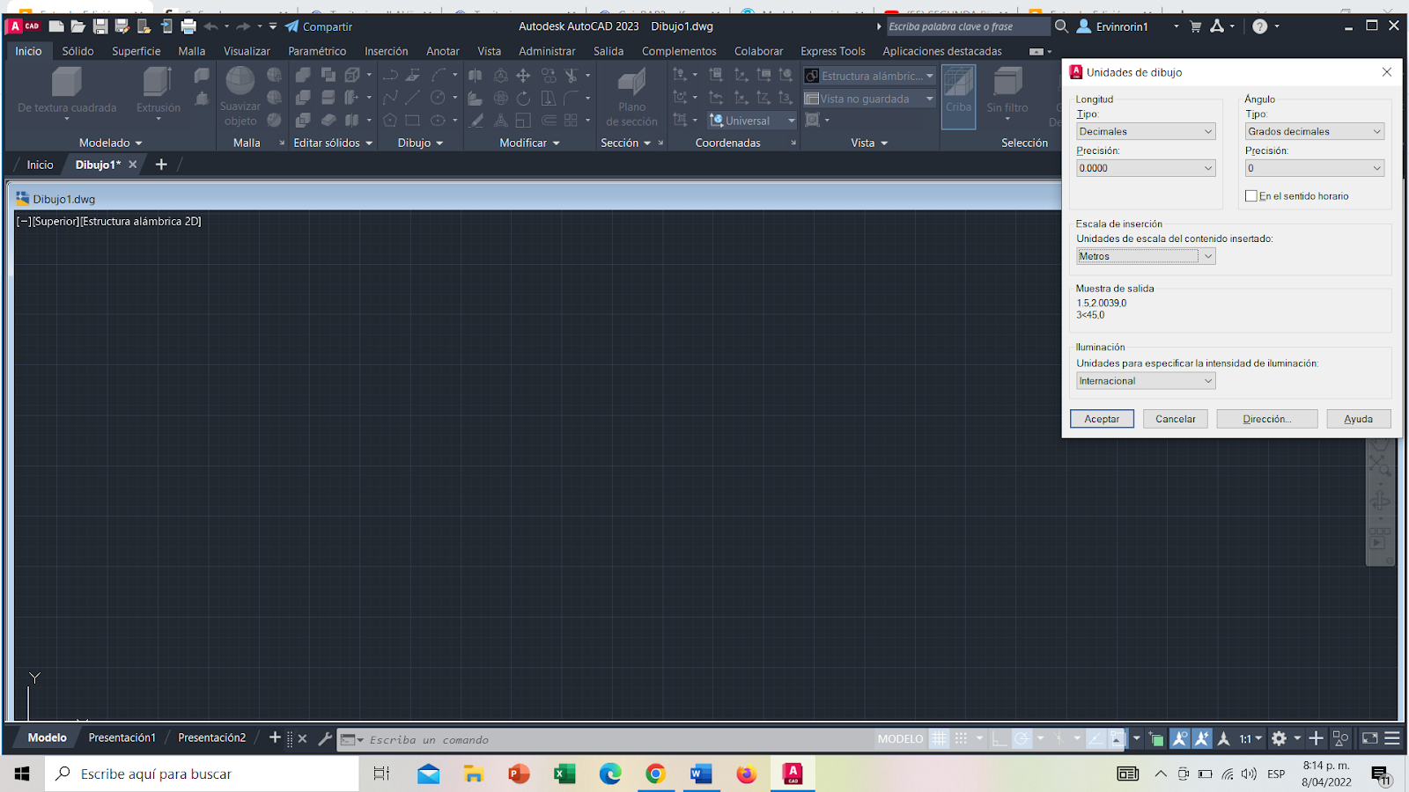
Task: Select the Move tool in Modificar panel
Action: (523, 76)
